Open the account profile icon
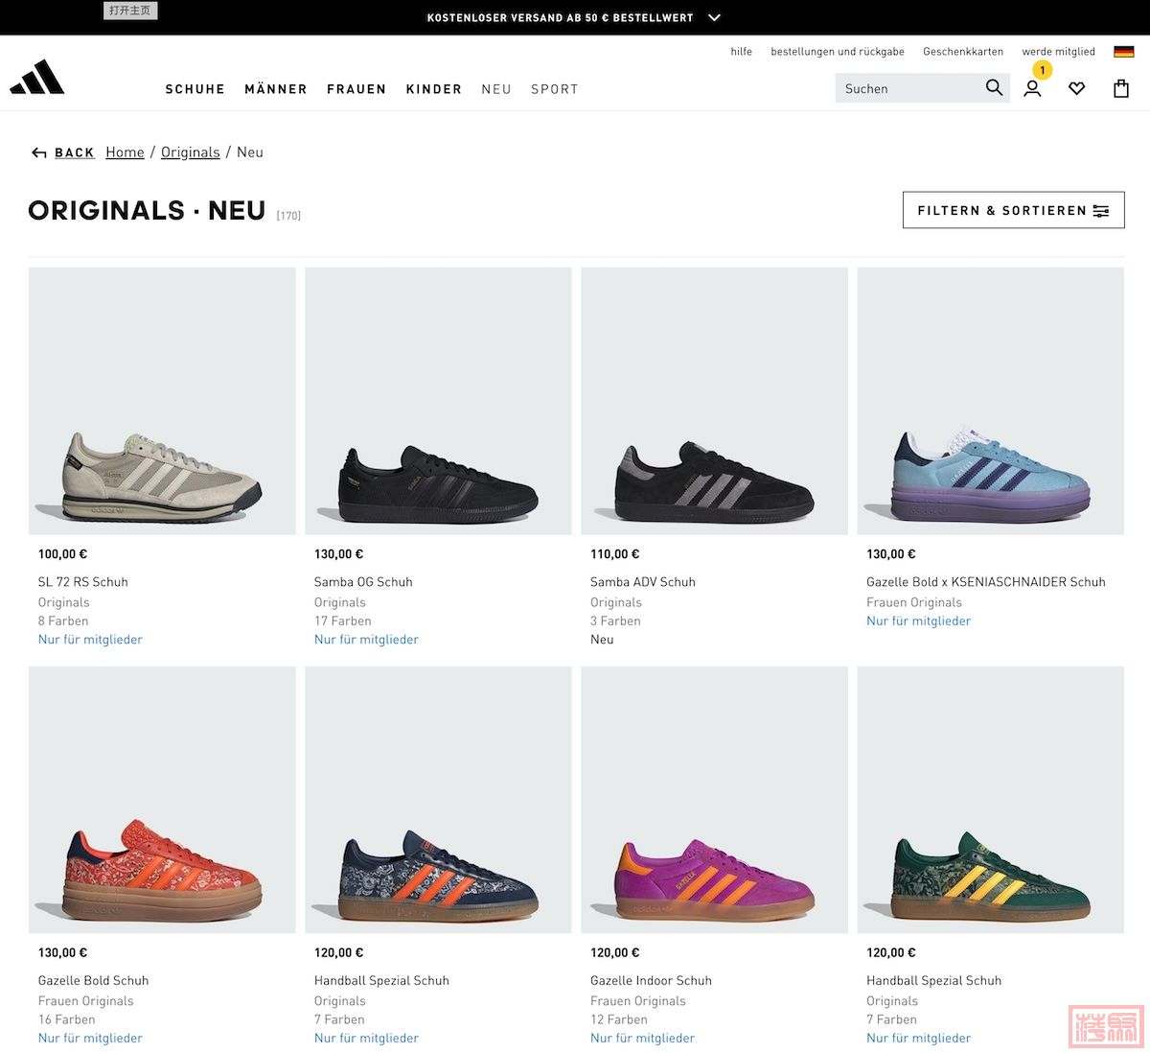 pos(1032,89)
